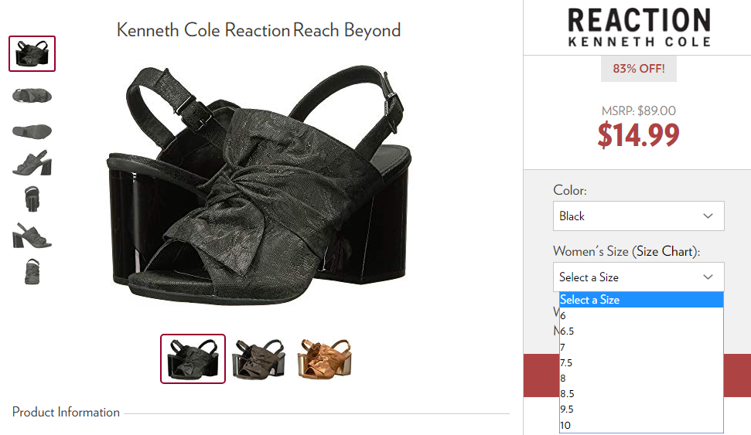Show the sole view thumbnail
Screen dimensions: 751x435
point(32,131)
